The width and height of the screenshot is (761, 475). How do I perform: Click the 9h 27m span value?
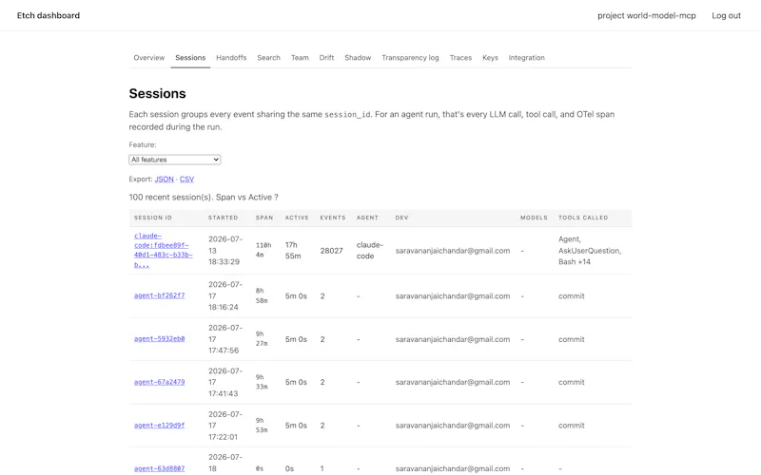click(262, 339)
